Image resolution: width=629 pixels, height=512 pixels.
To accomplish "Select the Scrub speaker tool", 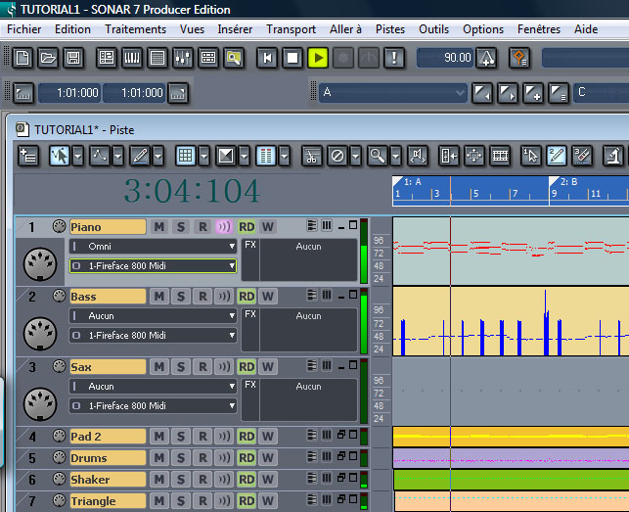I will coord(418,156).
